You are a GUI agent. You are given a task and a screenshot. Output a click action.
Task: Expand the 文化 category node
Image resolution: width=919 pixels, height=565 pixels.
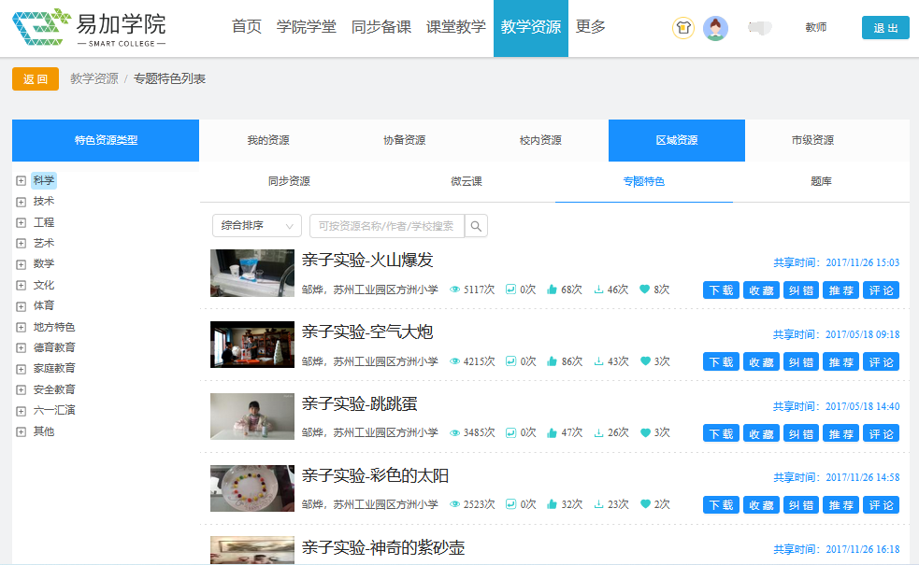click(22, 285)
